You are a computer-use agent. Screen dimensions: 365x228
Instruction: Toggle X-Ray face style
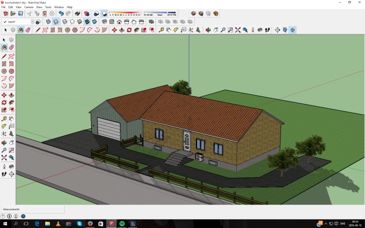pos(48,22)
